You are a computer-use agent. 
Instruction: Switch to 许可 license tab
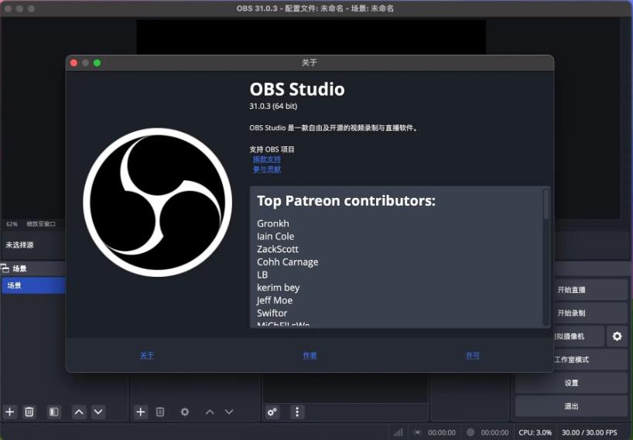click(x=472, y=355)
